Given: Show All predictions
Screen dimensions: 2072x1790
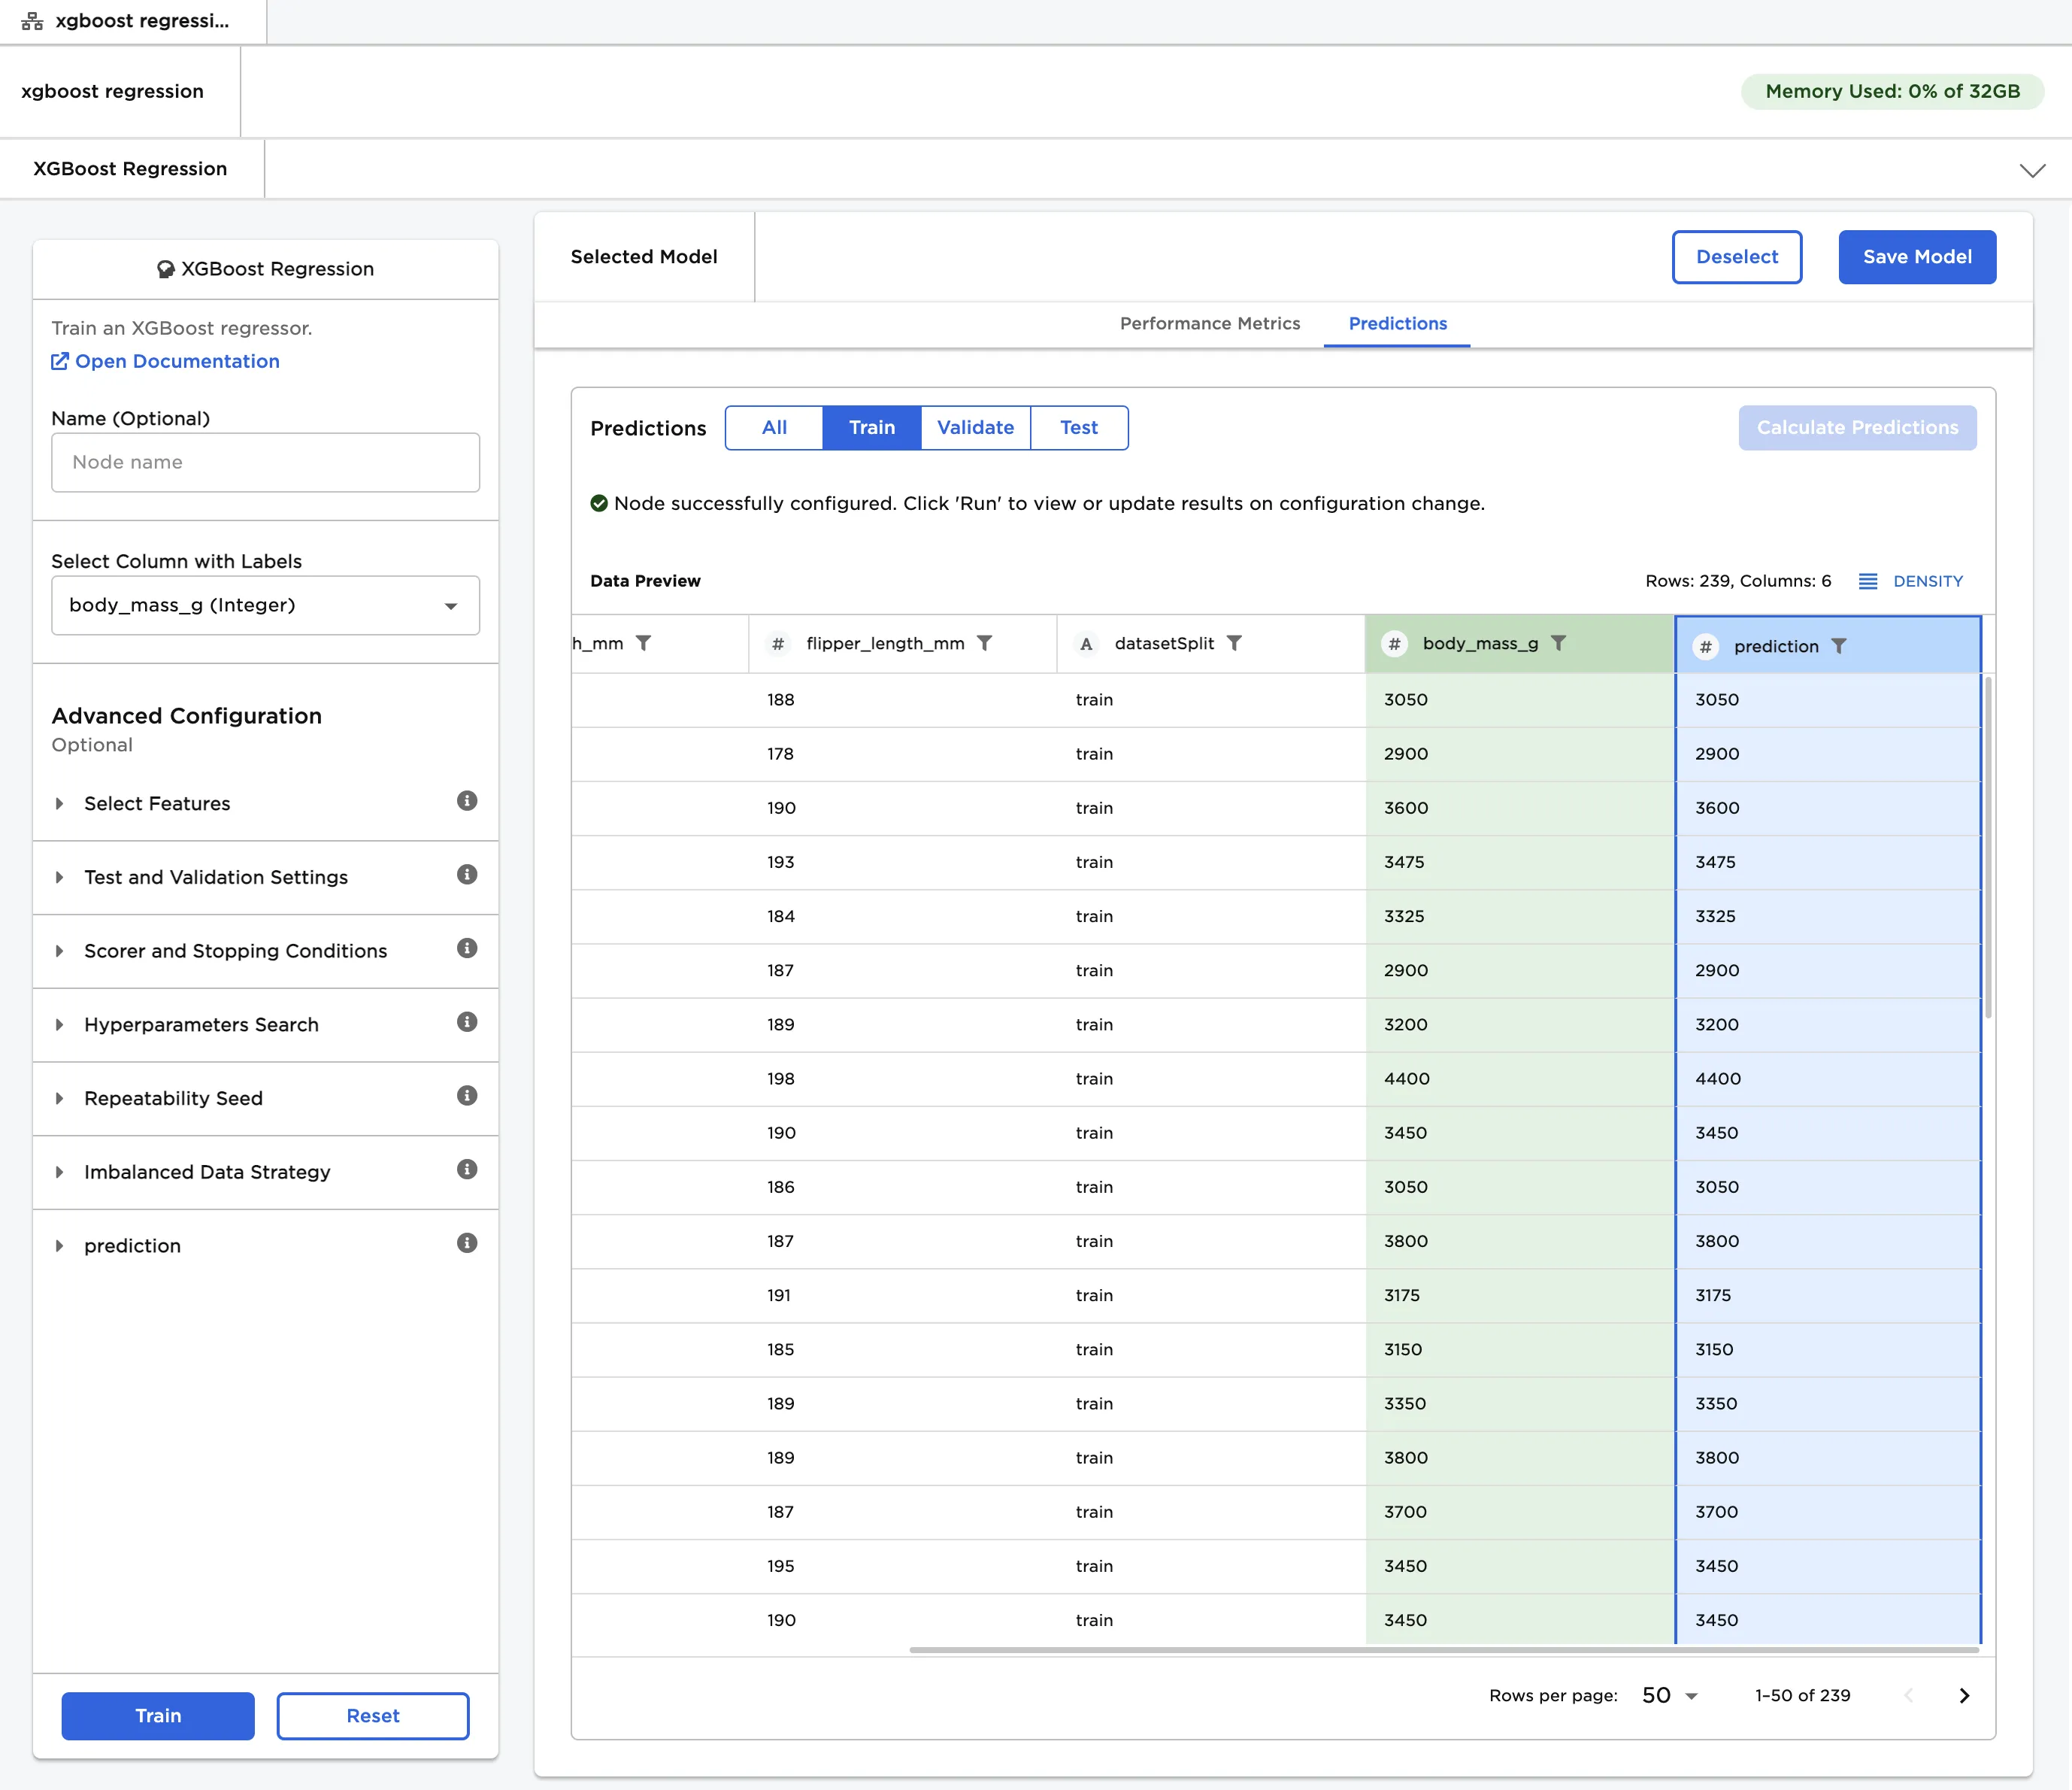Looking at the screenshot, I should (x=773, y=427).
